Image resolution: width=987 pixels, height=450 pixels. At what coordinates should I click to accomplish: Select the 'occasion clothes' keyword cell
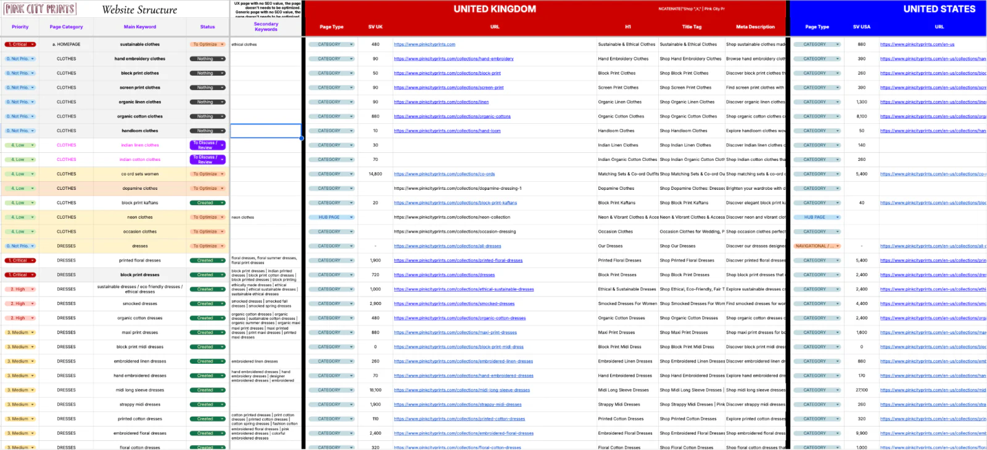[x=140, y=232]
